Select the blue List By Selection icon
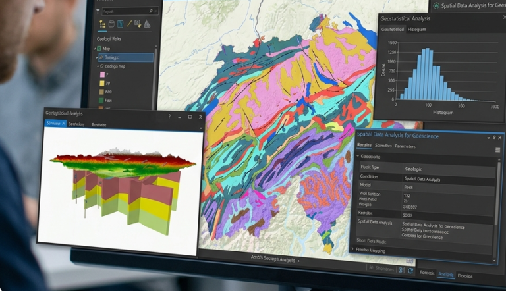The width and height of the screenshot is (506, 291). [x=121, y=24]
